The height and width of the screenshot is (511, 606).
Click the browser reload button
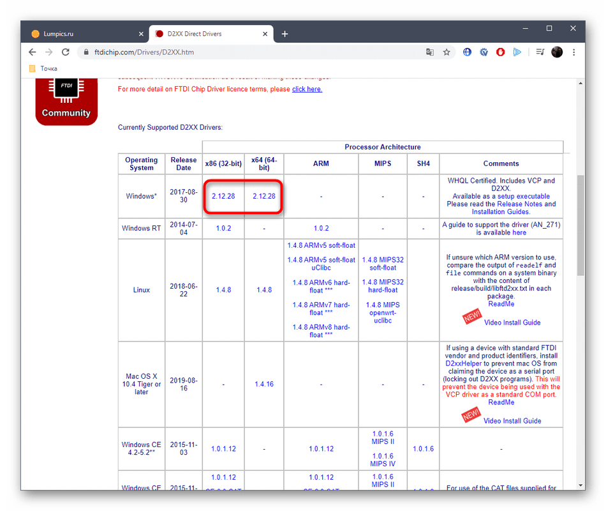coord(66,52)
